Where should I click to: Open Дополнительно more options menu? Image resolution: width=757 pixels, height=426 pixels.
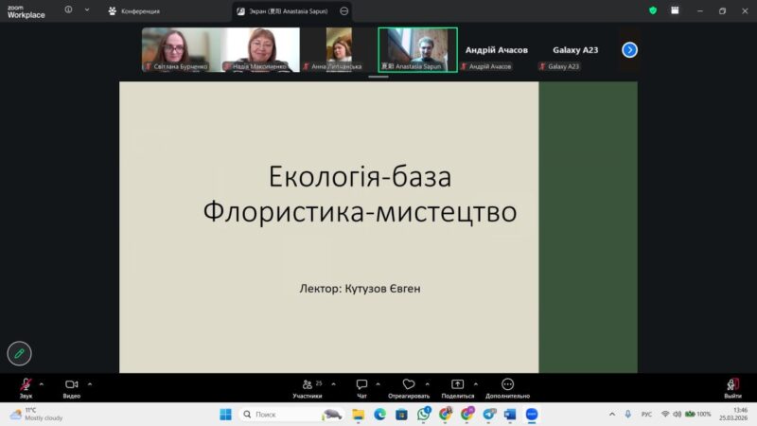507,384
